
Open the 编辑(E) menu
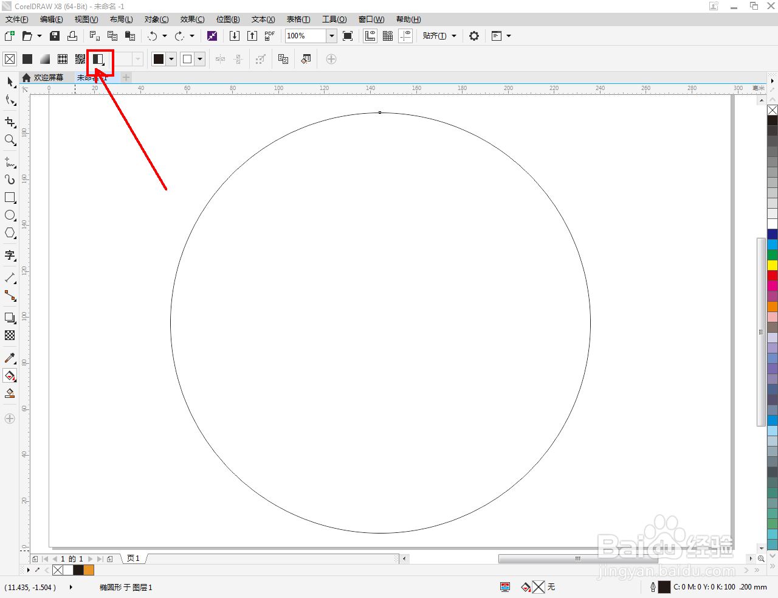(52, 19)
